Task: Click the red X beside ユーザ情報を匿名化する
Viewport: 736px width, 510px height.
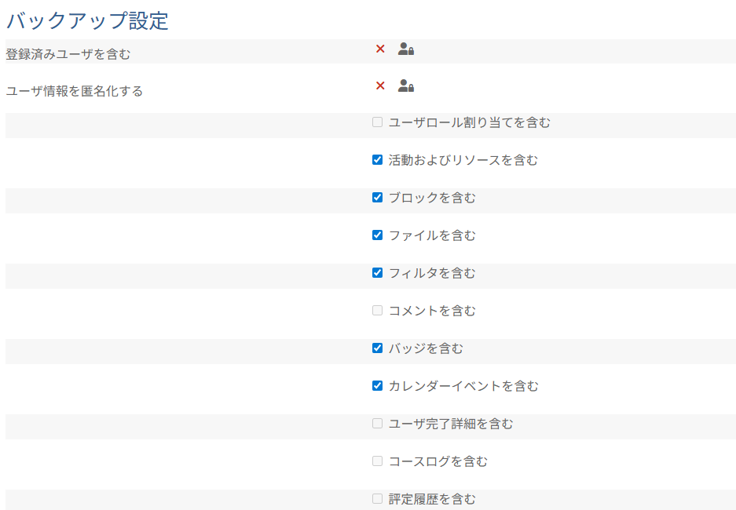Action: pyautogui.click(x=380, y=86)
